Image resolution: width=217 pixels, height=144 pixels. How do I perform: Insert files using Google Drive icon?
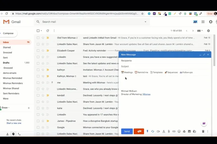point(184,131)
